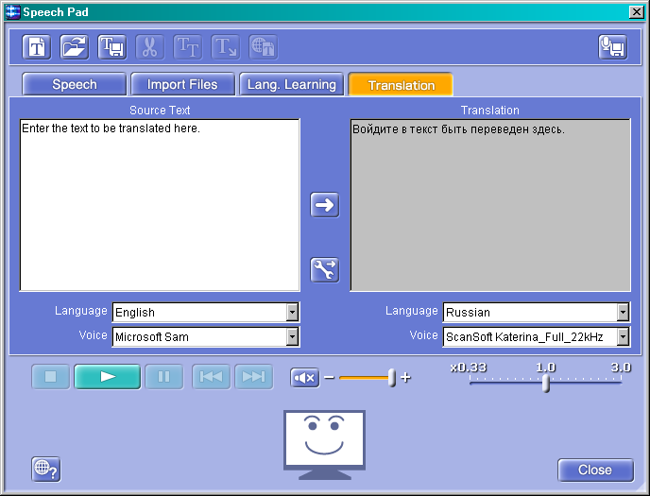The height and width of the screenshot is (496, 650).
Task: Click the Close button
Action: [594, 470]
